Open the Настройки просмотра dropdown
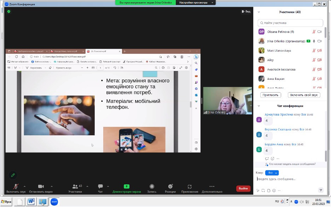This screenshot has width=331, height=207. point(196,2)
